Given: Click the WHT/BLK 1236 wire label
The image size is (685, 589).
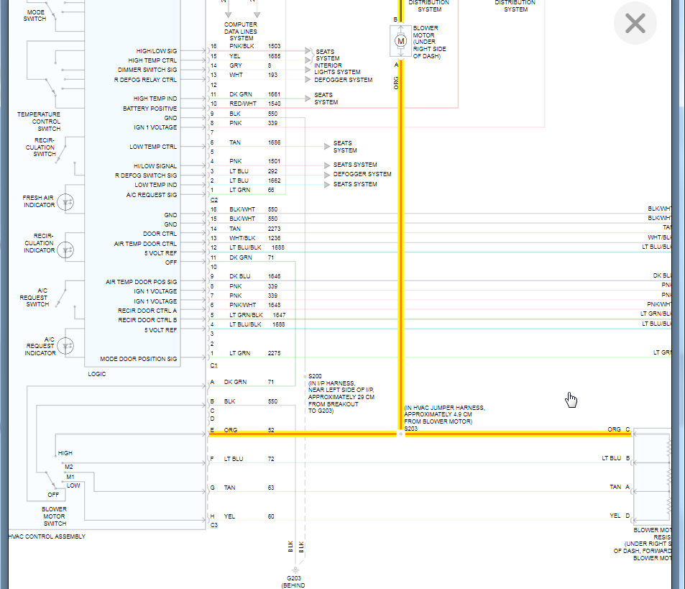Looking at the screenshot, I should (x=254, y=238).
